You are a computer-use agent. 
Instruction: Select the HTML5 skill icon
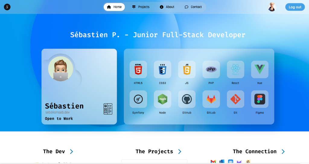click(138, 69)
